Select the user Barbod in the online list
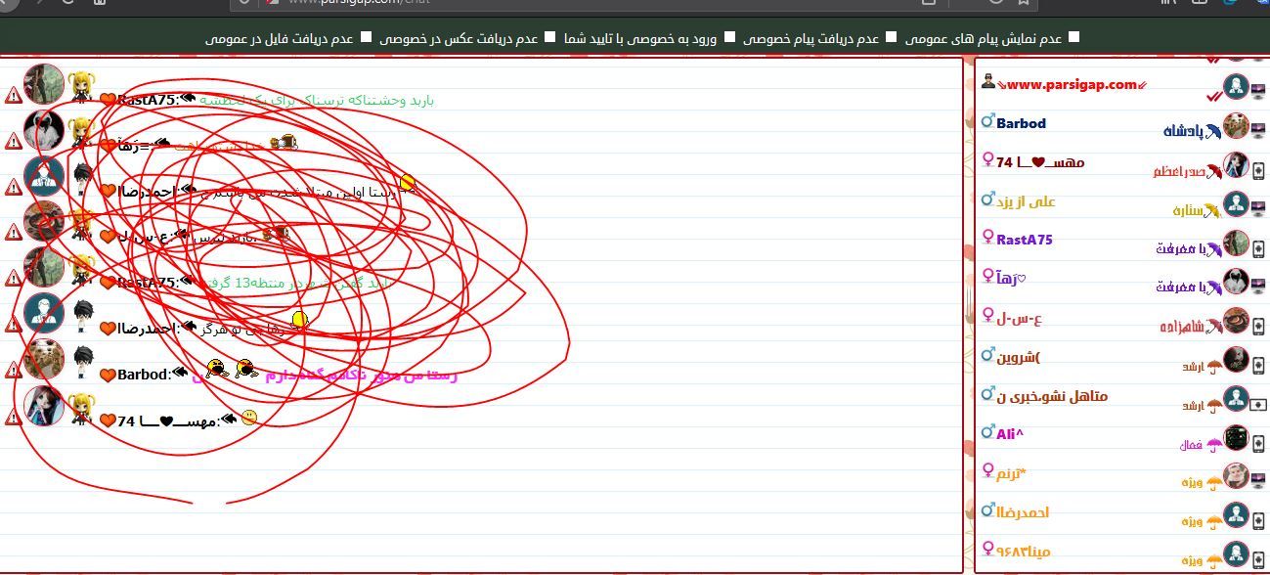Screen dimensions: 1270x575 [1021, 123]
